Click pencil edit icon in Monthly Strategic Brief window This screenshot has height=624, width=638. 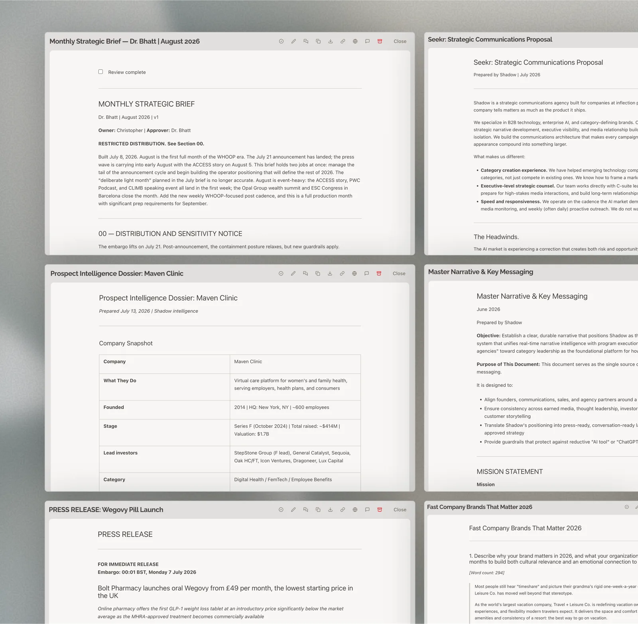point(293,41)
